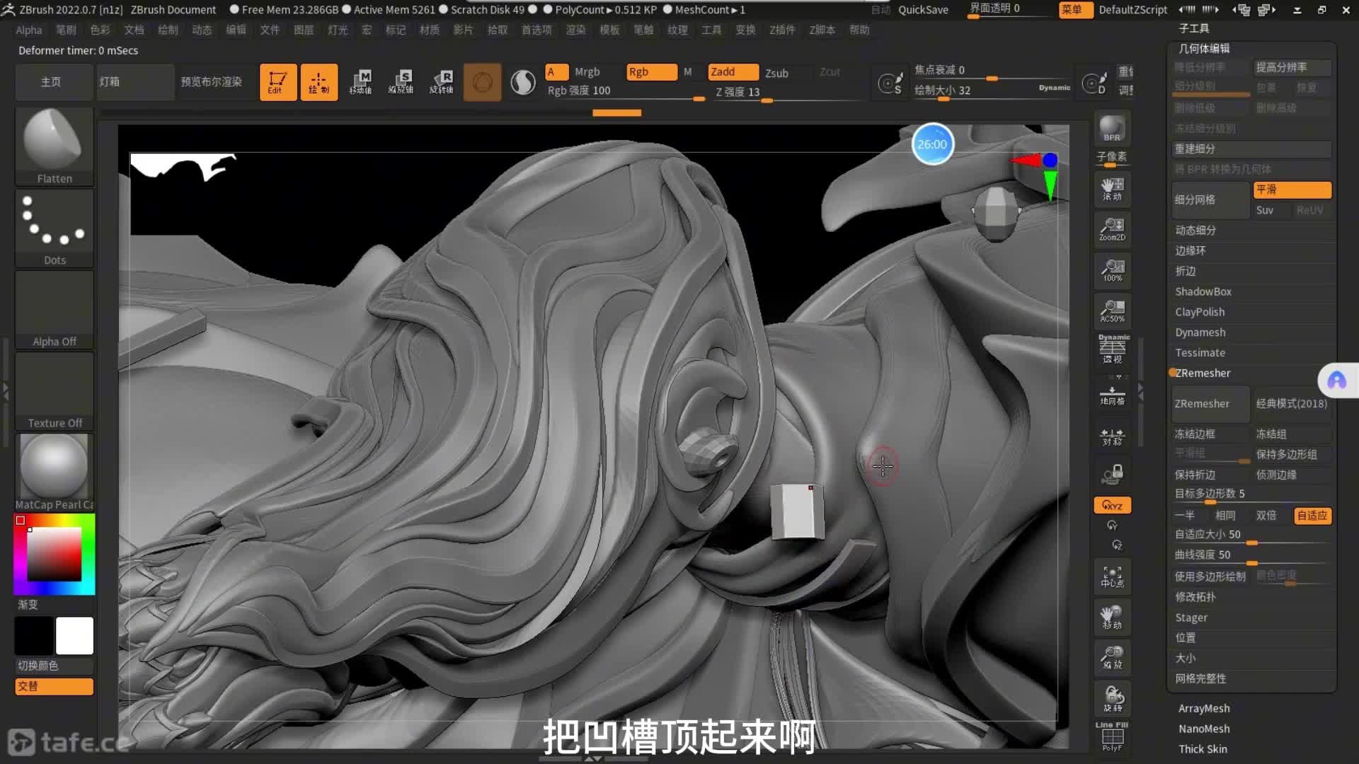Toggle the Zadd sculpt mode

tap(732, 72)
